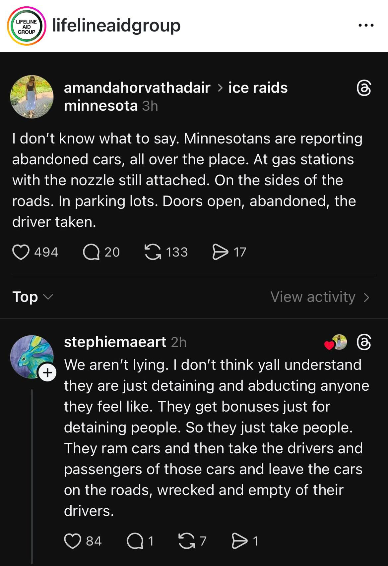Click Threads logo on the main post

(364, 88)
